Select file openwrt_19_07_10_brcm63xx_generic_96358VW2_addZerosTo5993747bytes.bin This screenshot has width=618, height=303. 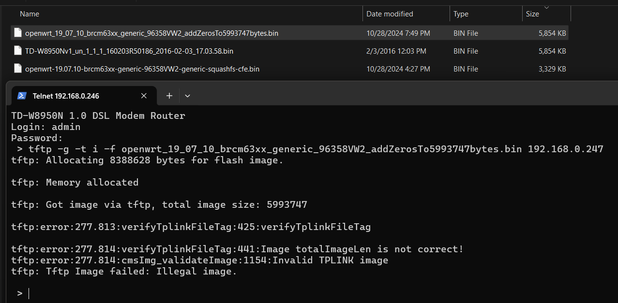(x=151, y=33)
